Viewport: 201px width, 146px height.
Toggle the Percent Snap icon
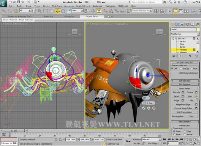pyautogui.click(x=117, y=11)
